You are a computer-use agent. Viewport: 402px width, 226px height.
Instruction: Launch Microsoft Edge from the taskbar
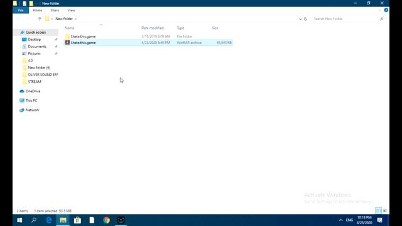[x=49, y=220]
